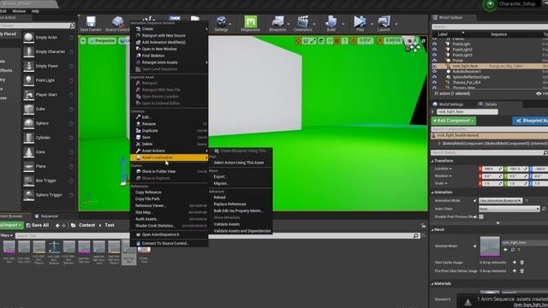Toggle visibility eye for PointLight3 row
Viewport: 548px width, 308px height.
pyautogui.click(x=434, y=55)
